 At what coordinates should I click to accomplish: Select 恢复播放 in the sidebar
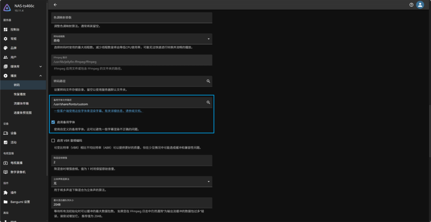pos(20,94)
